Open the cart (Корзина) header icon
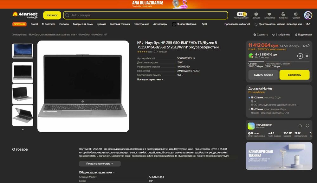The image size is (317, 183). click(x=283, y=14)
